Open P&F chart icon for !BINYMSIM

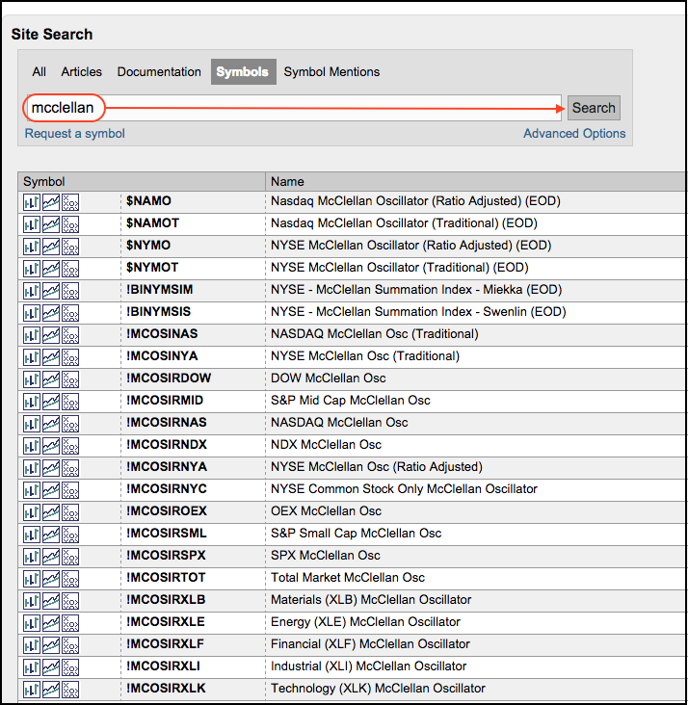70,290
